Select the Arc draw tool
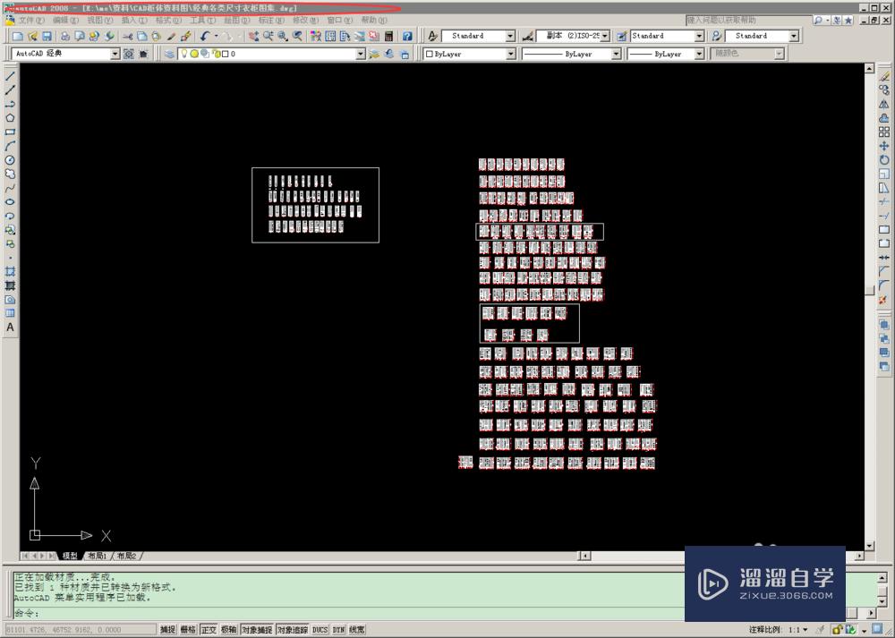This screenshot has width=895, height=638. click(x=10, y=146)
